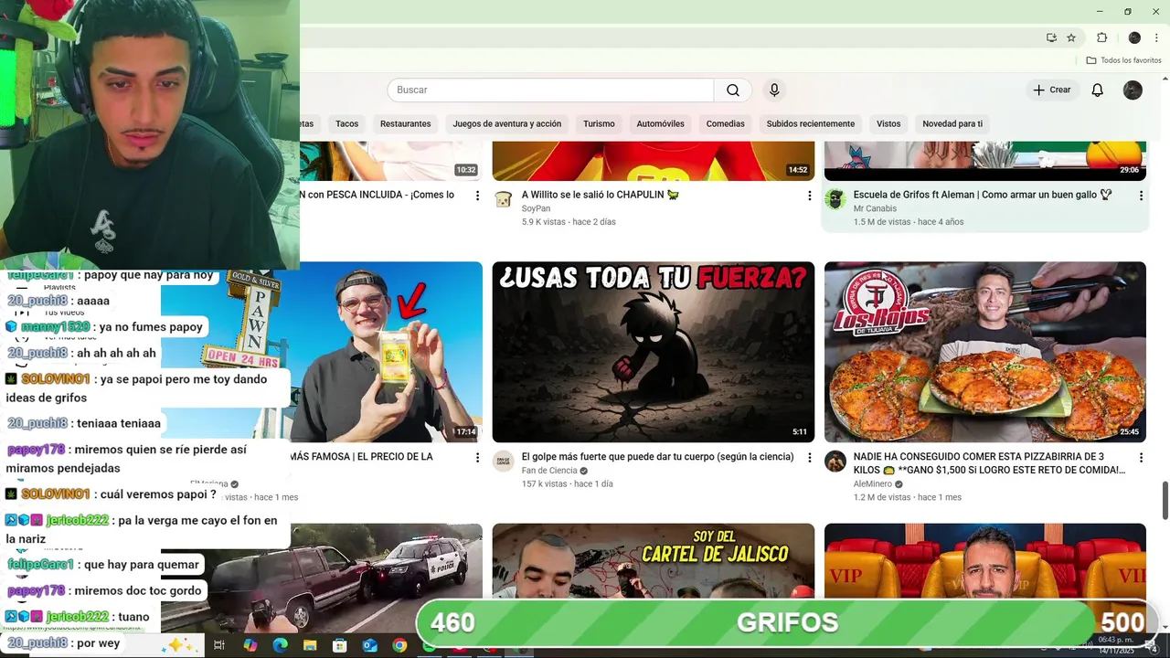Open Fan de Ciencia channel avatar
The width and height of the screenshot is (1170, 658).
tap(504, 461)
